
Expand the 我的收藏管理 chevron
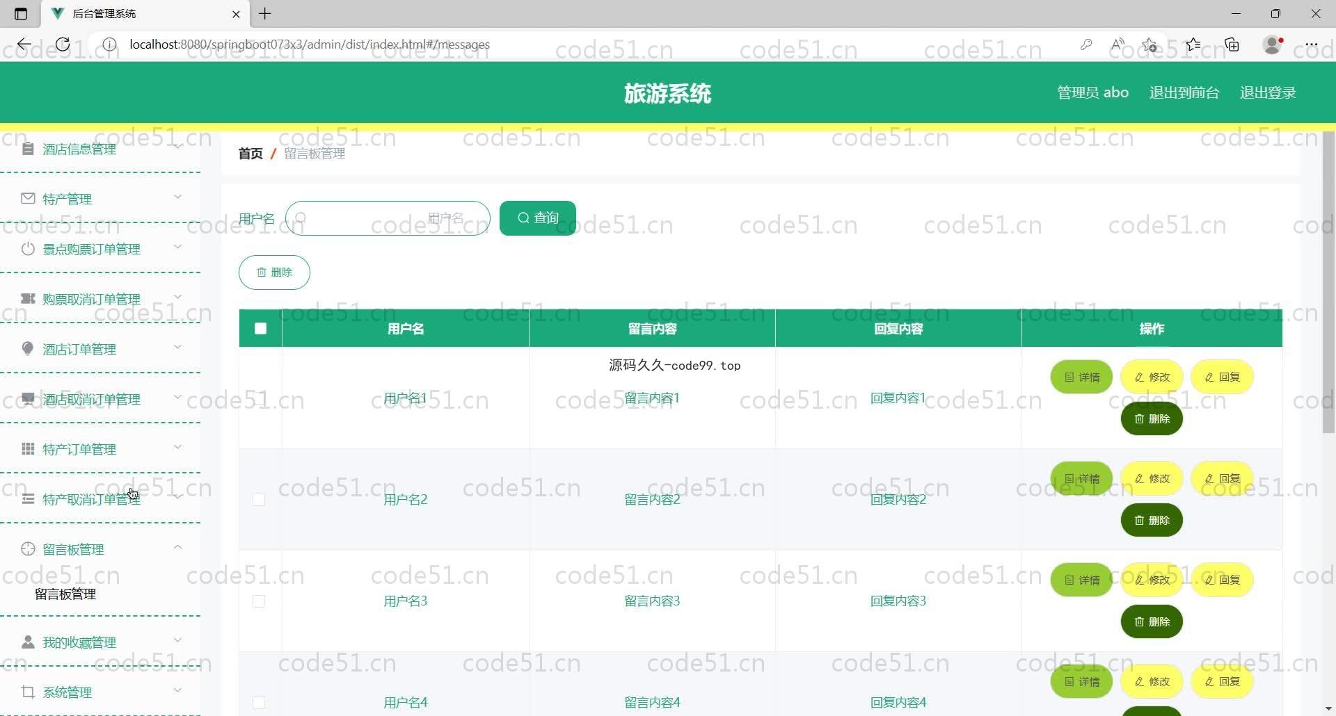point(177,640)
